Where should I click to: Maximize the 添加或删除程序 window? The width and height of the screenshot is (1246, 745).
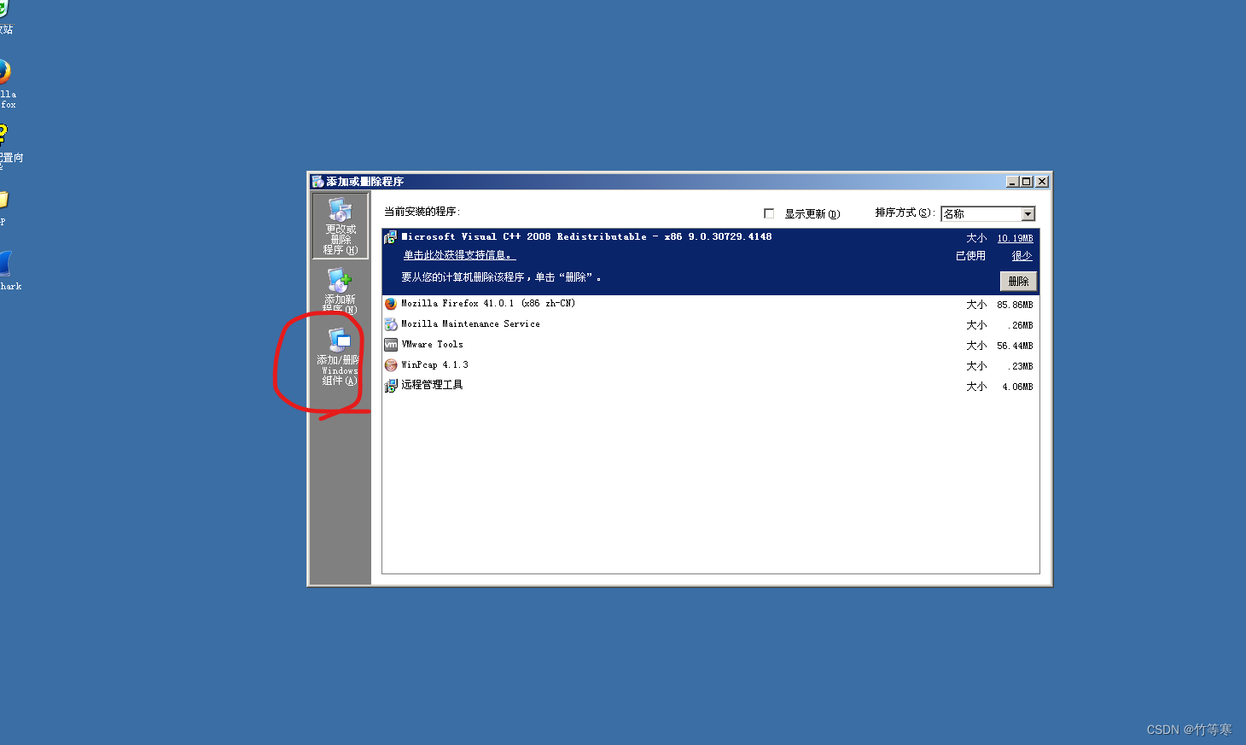click(1026, 182)
